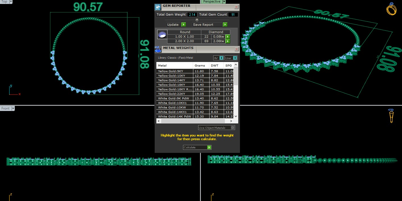The image size is (402, 201).
Task: Click the Gem Reporter panel icon
Action: [x=158, y=7]
